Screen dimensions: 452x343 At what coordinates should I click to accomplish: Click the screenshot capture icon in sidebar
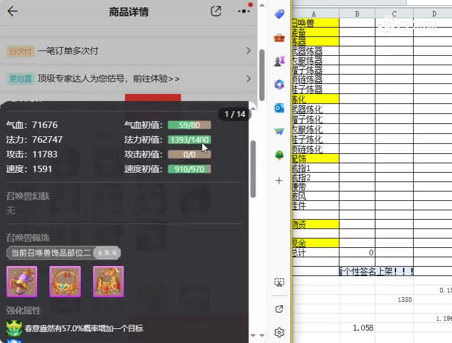[279, 283]
